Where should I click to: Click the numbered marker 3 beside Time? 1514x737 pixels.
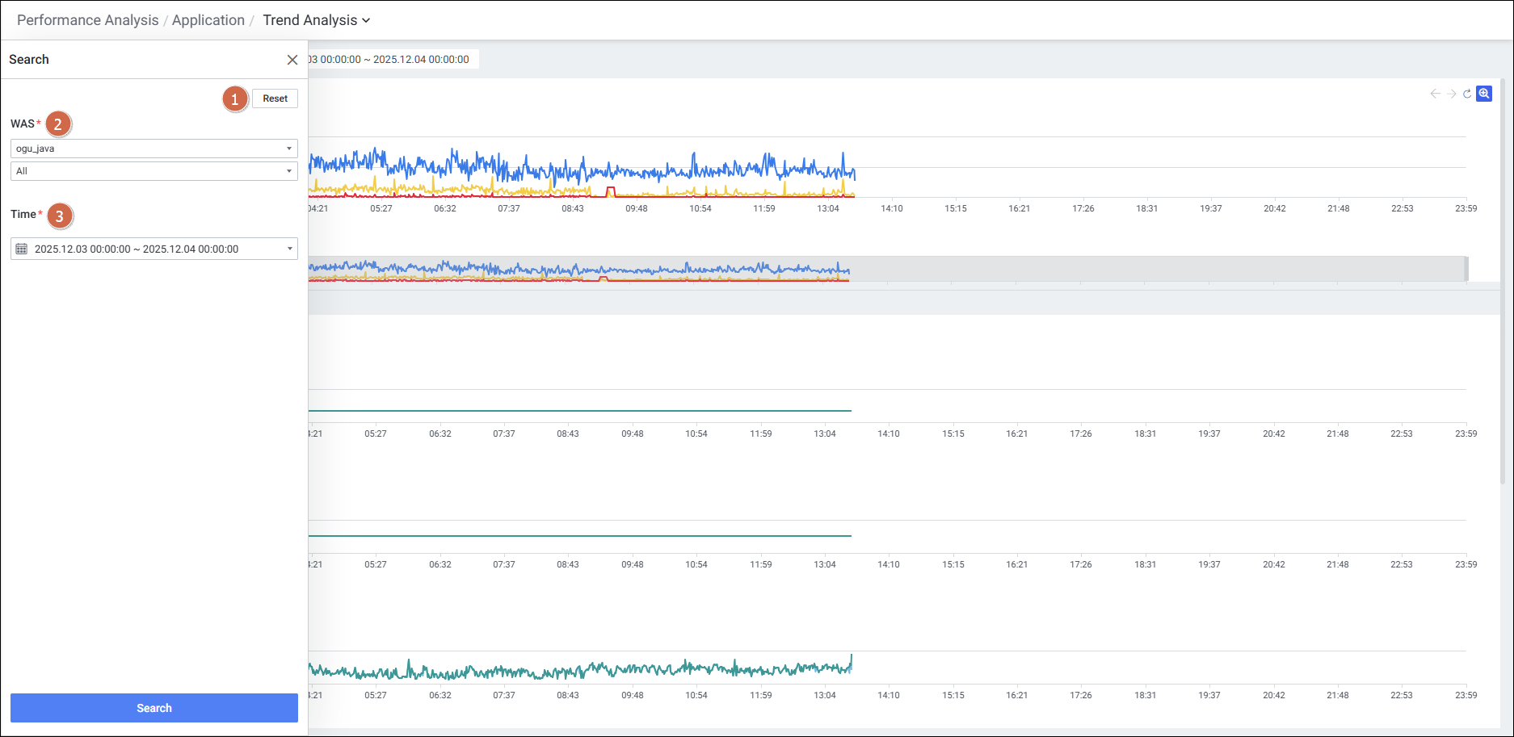point(60,216)
